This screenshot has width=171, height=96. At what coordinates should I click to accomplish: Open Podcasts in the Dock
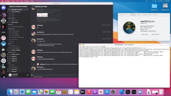click(x=95, y=92)
